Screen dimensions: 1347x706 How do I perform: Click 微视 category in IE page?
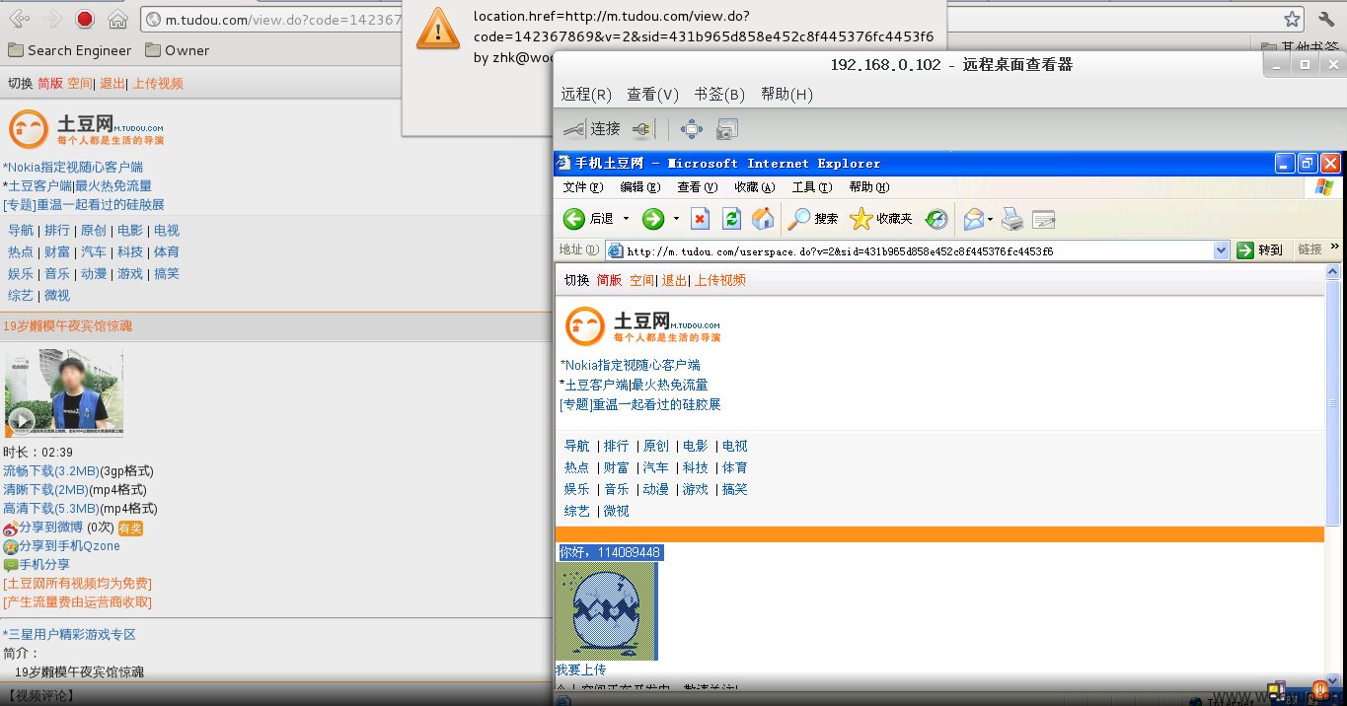pos(617,512)
